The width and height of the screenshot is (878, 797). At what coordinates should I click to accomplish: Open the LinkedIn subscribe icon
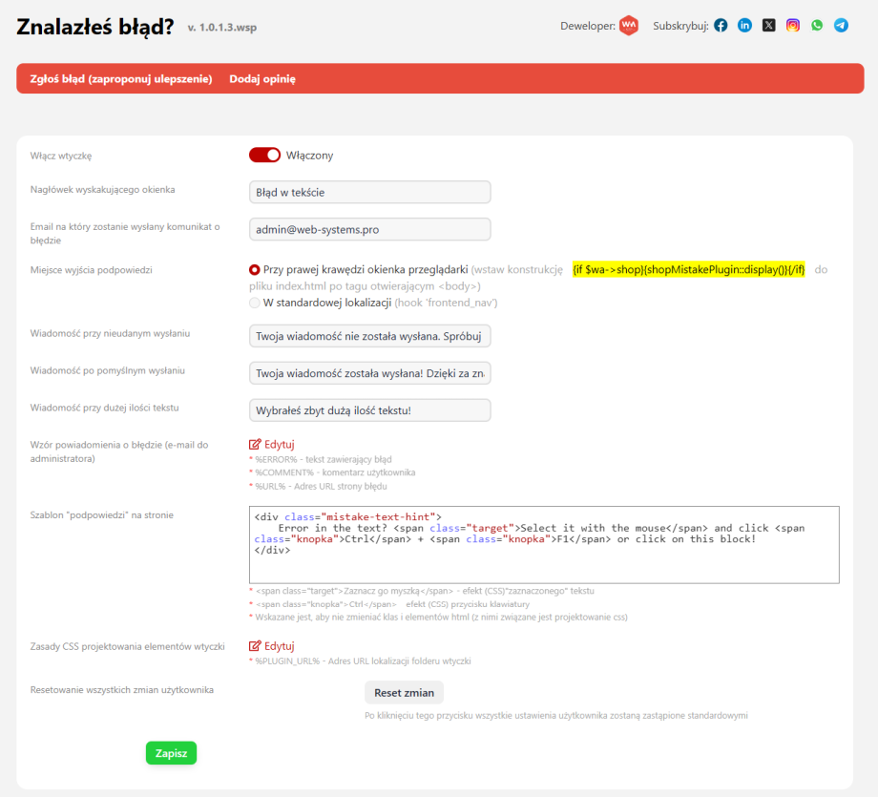pyautogui.click(x=744, y=26)
